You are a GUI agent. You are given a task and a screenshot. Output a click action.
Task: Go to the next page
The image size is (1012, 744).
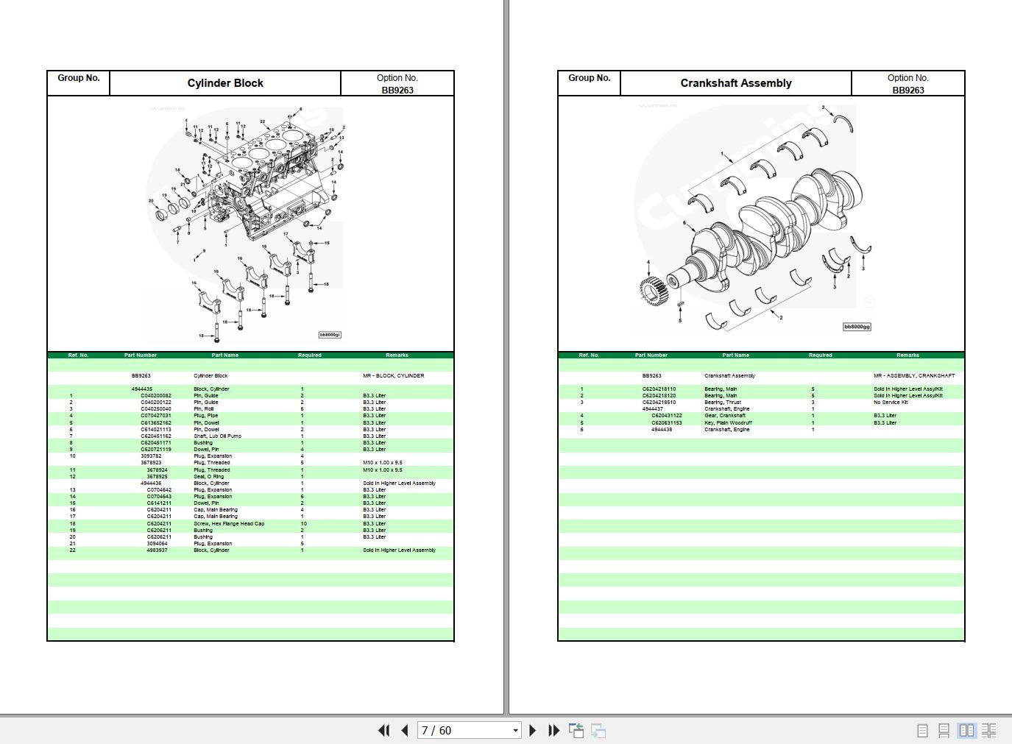[x=533, y=730]
